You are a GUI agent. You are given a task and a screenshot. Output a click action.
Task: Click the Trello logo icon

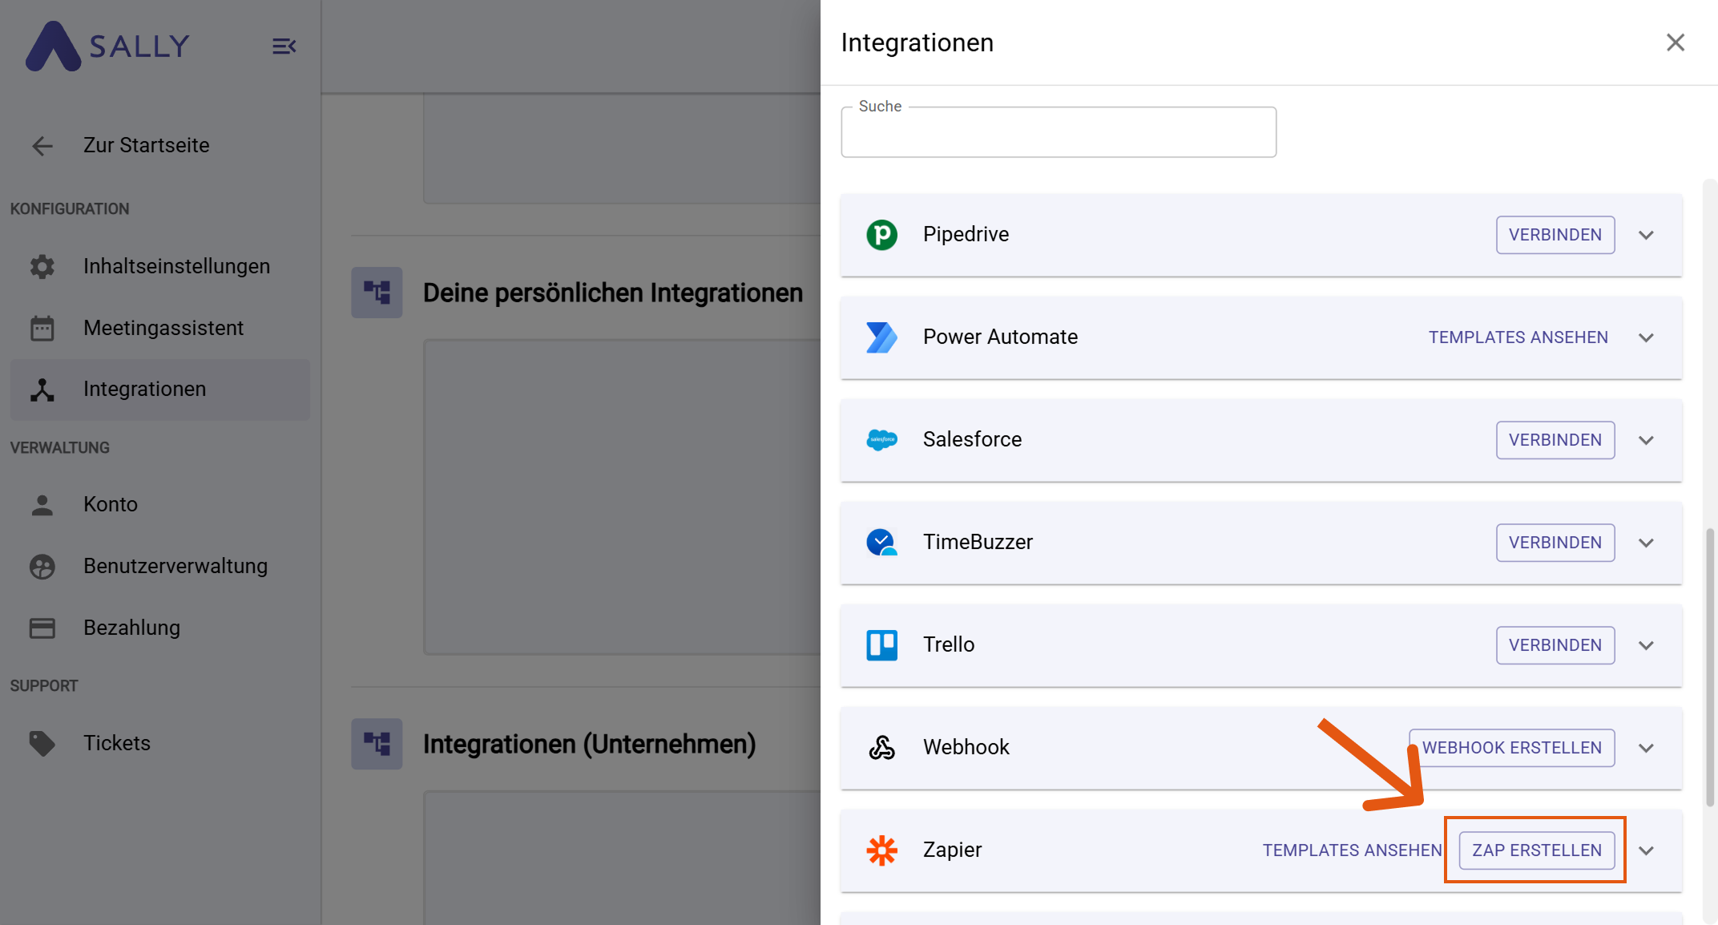tap(882, 645)
